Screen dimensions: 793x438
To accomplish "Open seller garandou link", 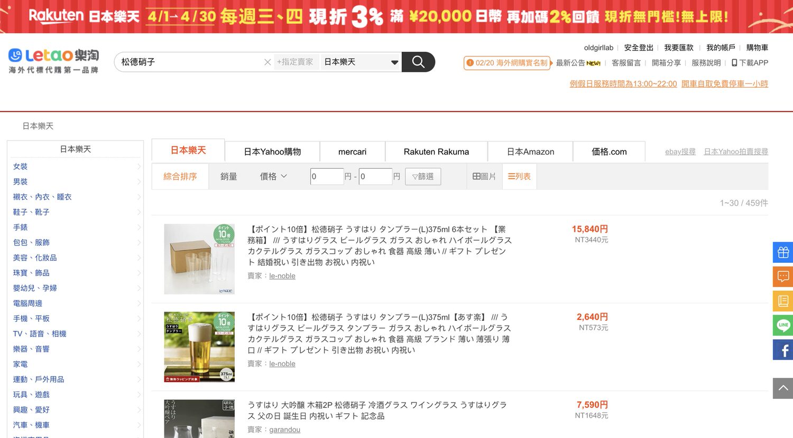I will pos(284,430).
